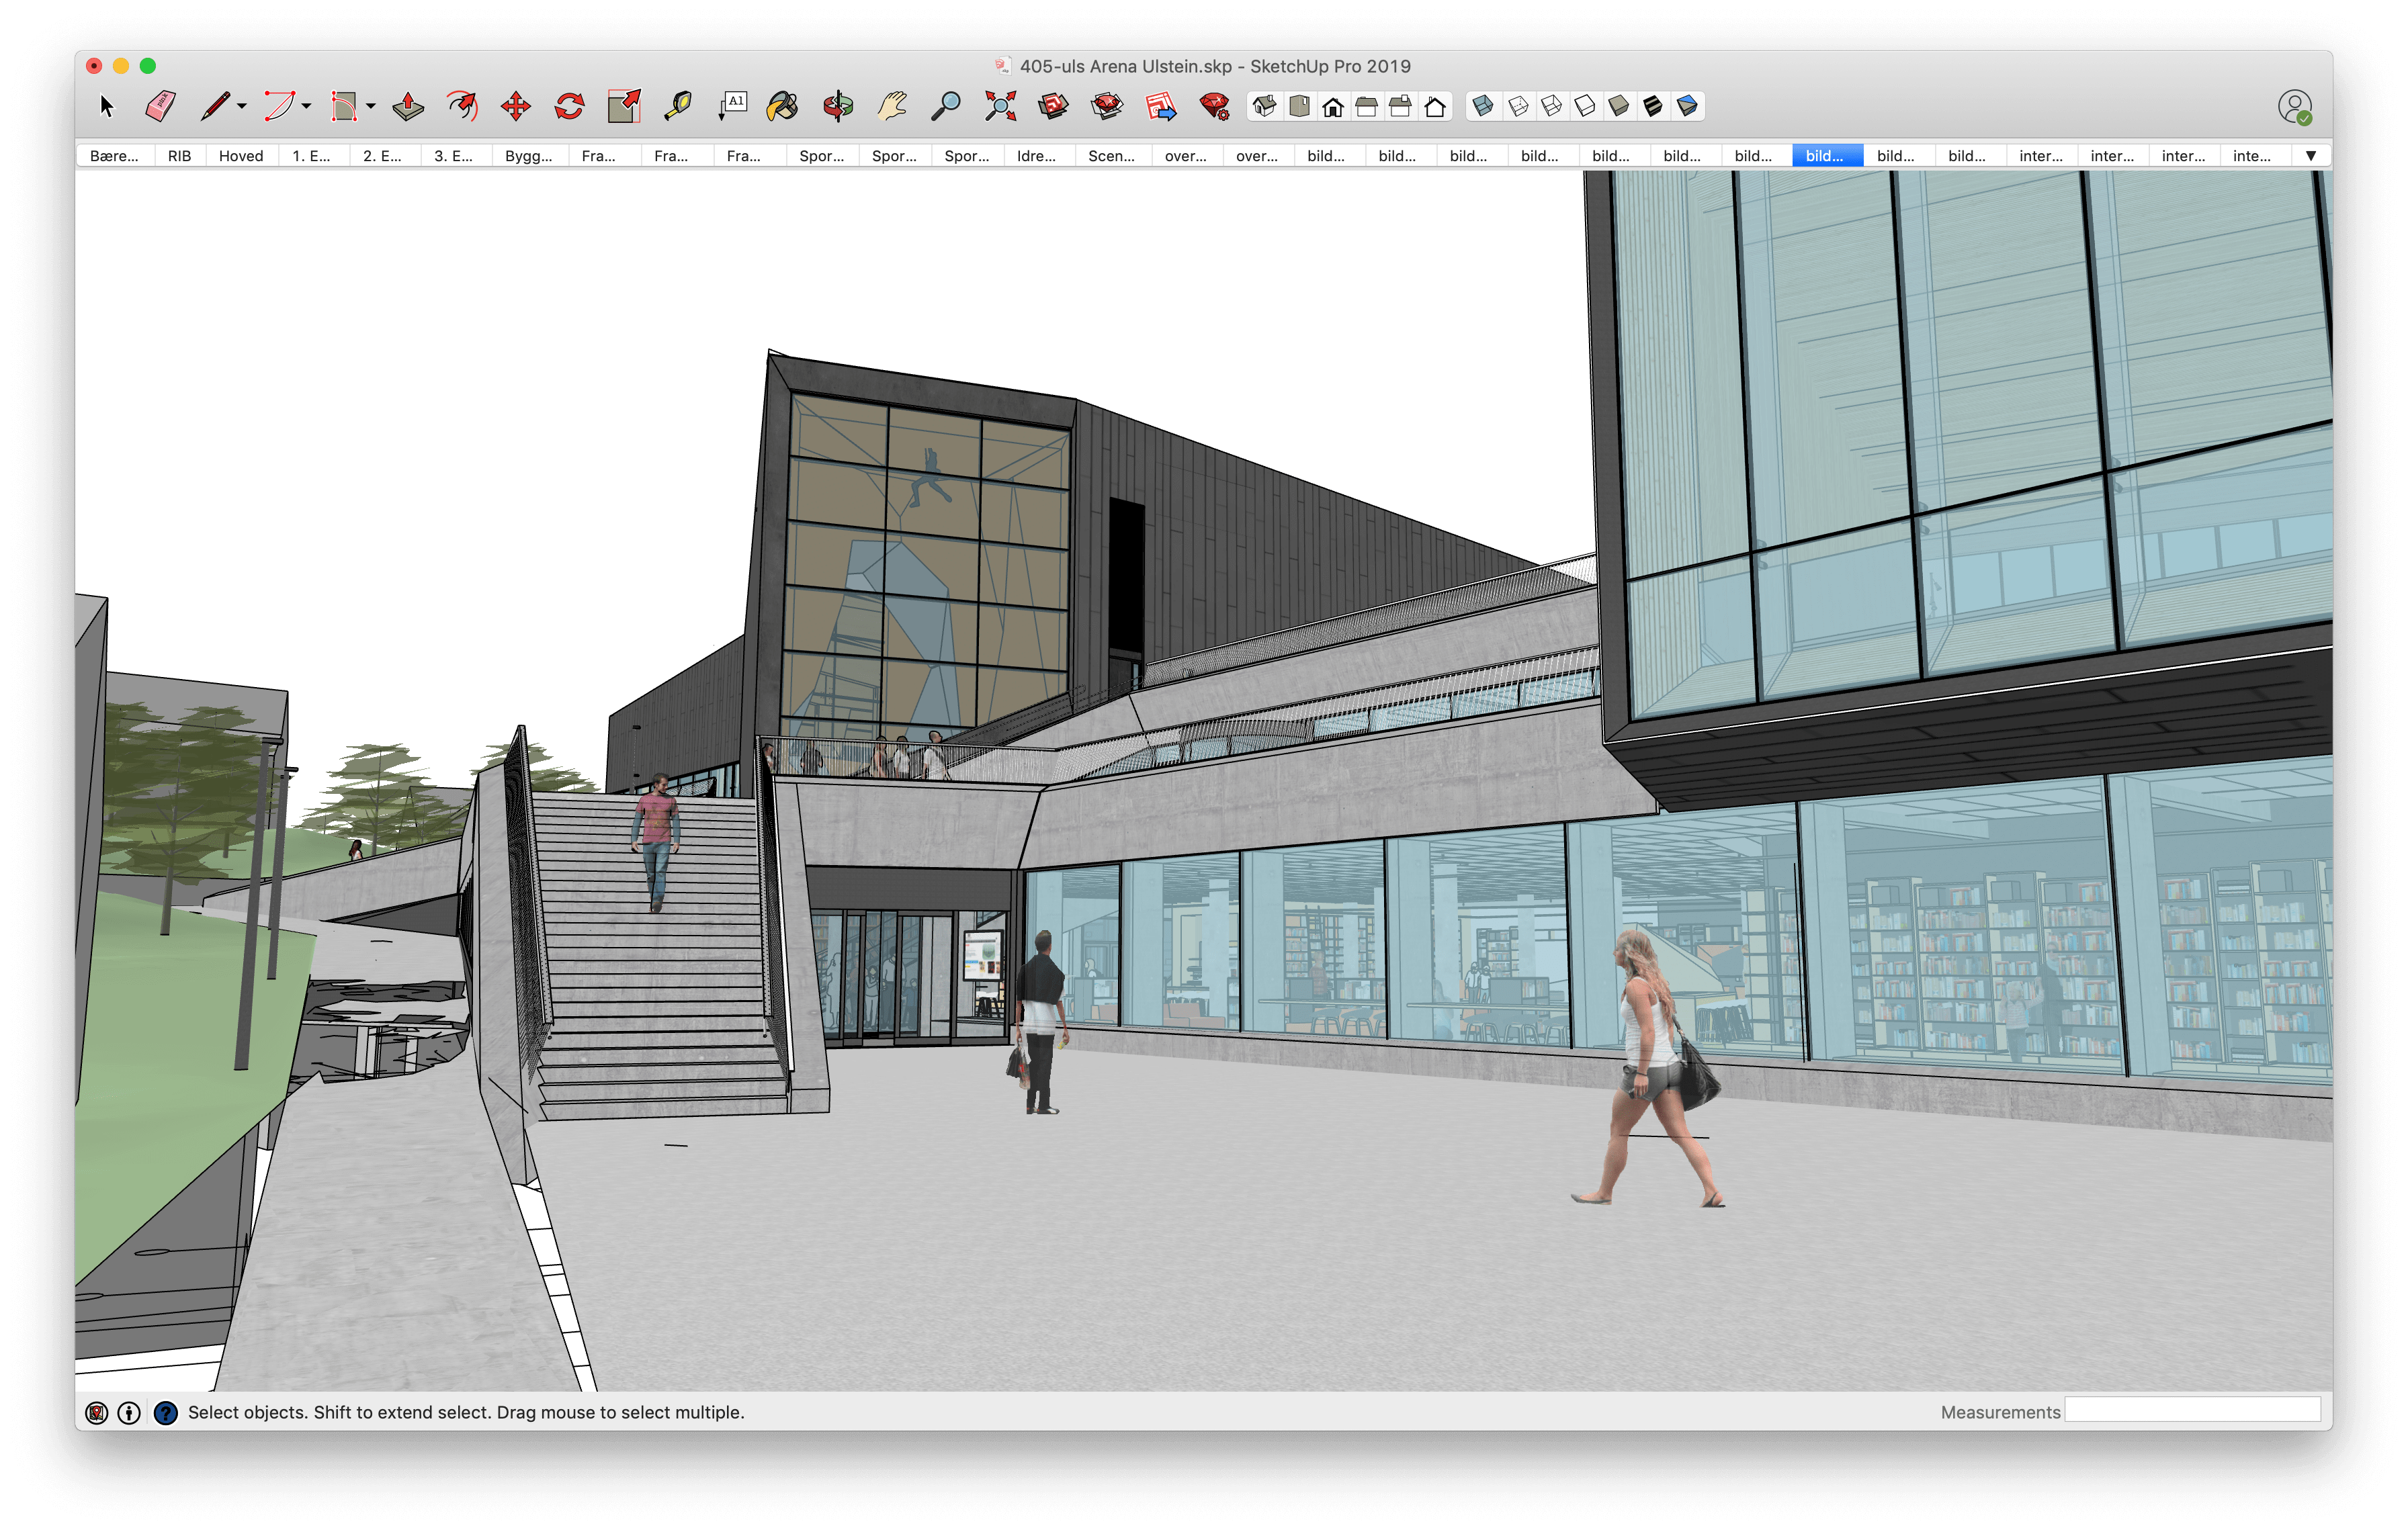Open the Line tool dropdown arrow

[242, 106]
